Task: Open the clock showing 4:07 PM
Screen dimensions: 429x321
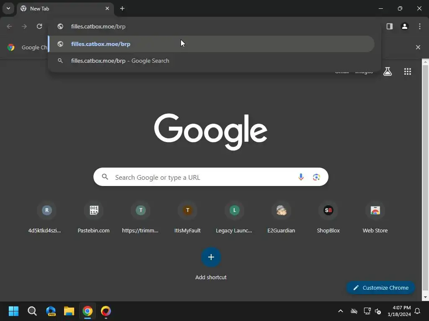Action: coord(399,311)
